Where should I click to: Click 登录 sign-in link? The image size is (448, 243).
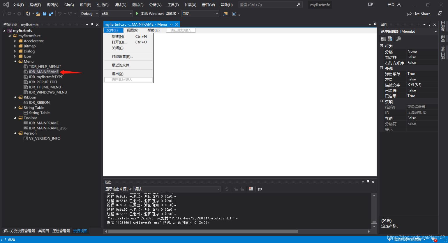[x=391, y=5]
